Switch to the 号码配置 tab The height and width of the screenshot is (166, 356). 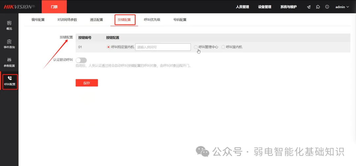pyautogui.click(x=180, y=20)
